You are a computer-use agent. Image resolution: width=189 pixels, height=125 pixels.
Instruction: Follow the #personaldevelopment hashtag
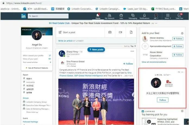tap(178, 46)
